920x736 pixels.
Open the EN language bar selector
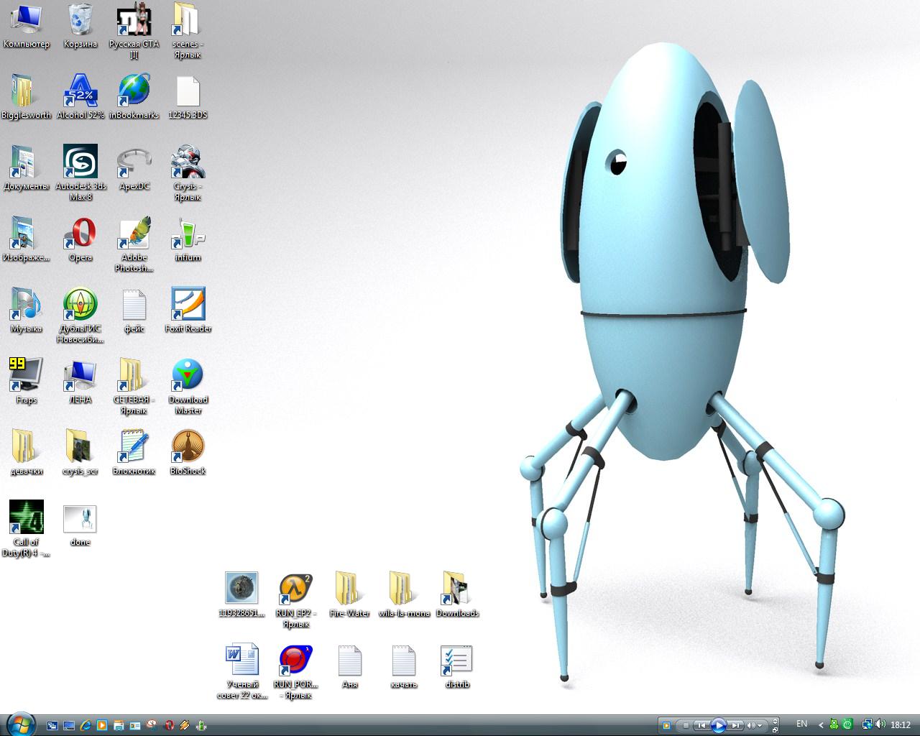801,724
